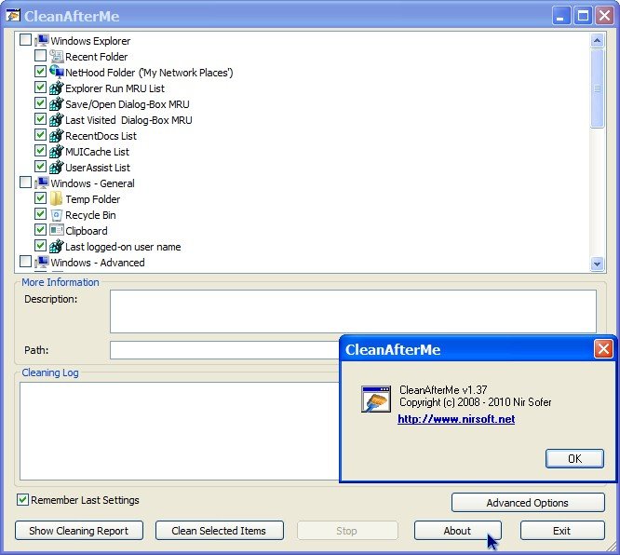This screenshot has width=620, height=555.
Task: Close the CleanAfterMe About dialog
Action: 603,349
